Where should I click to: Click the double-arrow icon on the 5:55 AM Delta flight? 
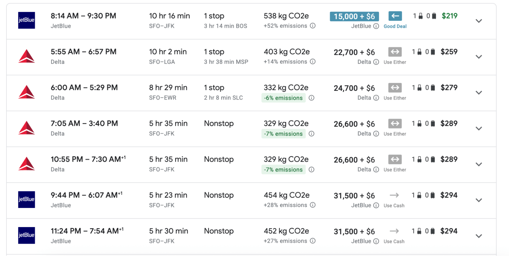pyautogui.click(x=395, y=52)
